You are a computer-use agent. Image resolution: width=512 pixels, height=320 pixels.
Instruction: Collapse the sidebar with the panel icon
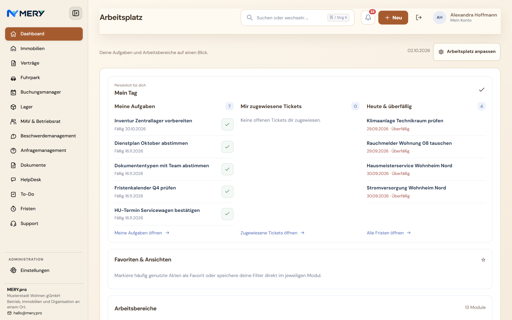coord(76,13)
